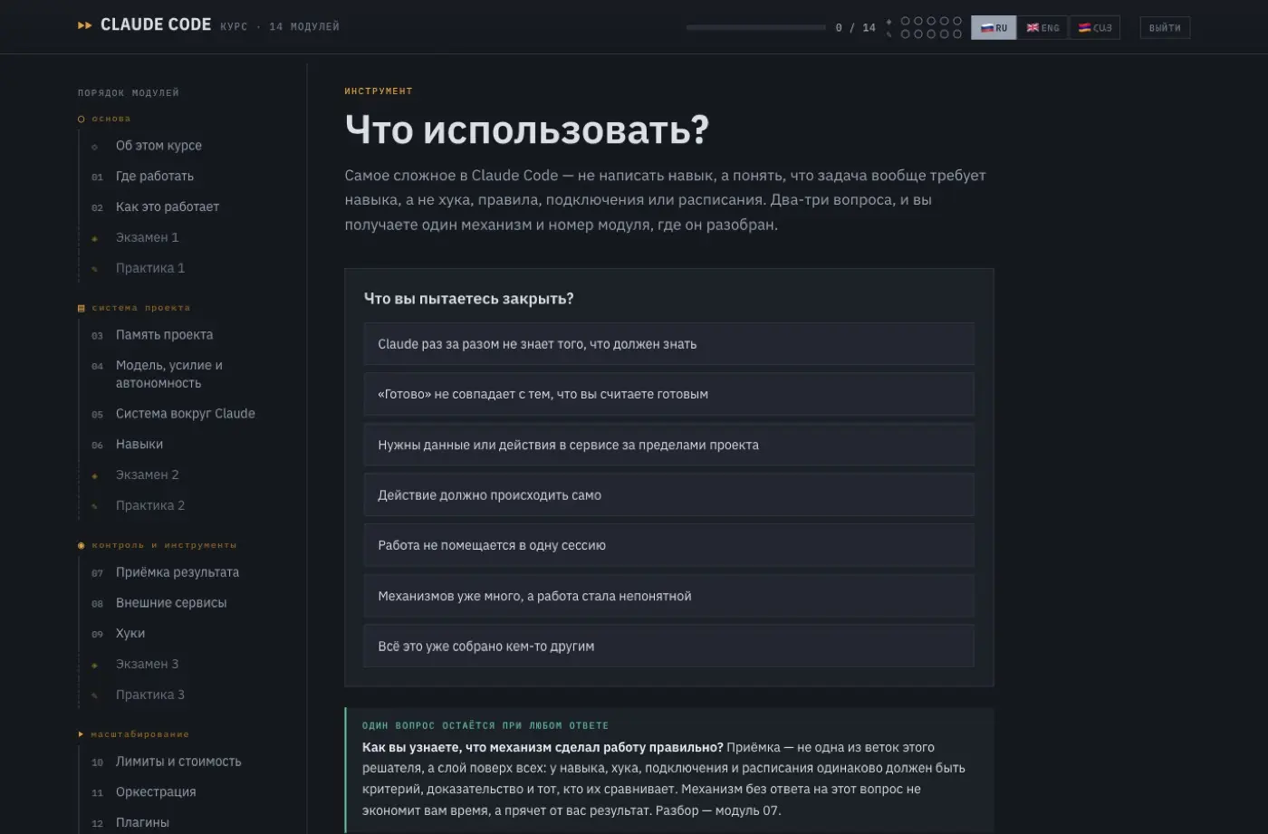Open module Об этом курсе

click(x=158, y=146)
